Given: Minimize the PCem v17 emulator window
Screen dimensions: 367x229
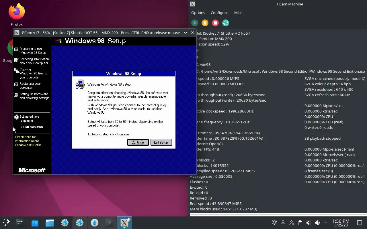Looking at the screenshot, I should [186, 33].
